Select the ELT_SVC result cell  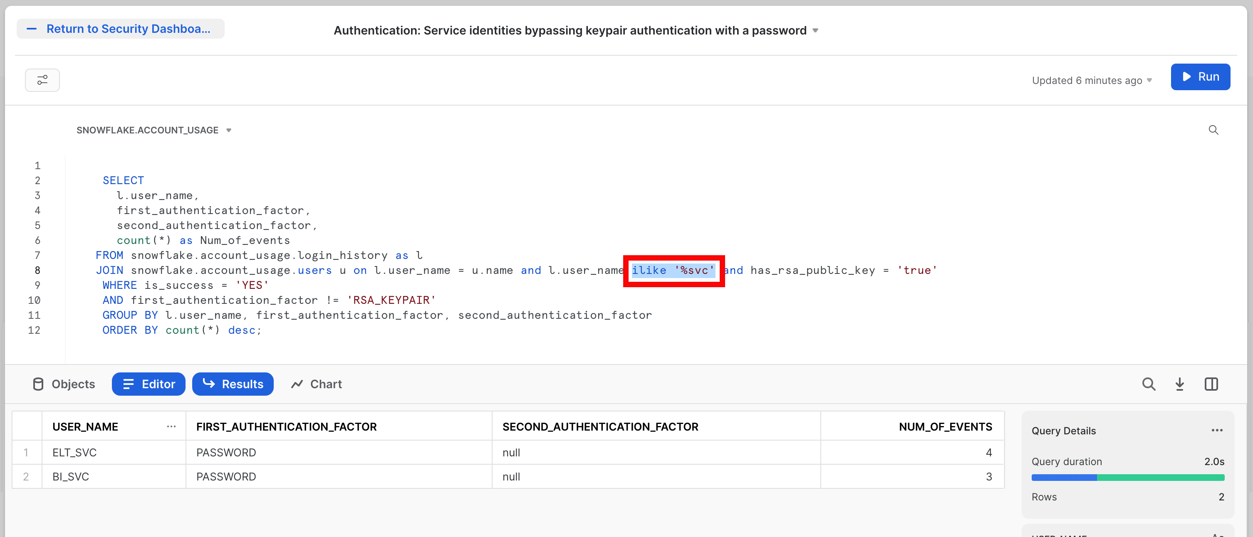tap(74, 453)
